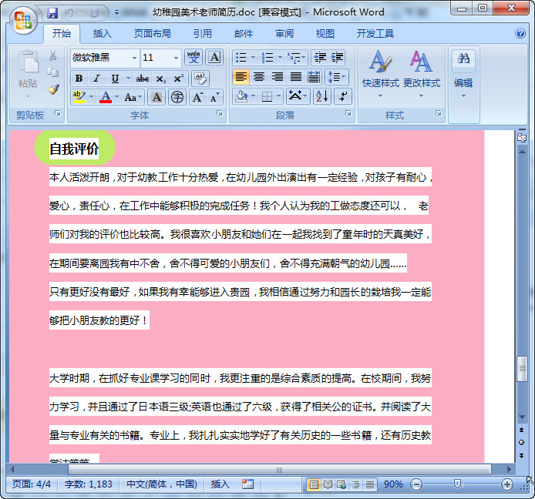Show paragraph marks icon
This screenshot has height=499, width=535.
pos(343,96)
